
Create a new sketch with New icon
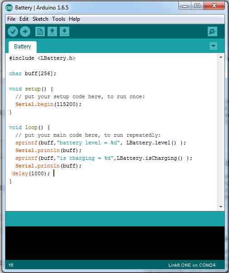[40, 32]
